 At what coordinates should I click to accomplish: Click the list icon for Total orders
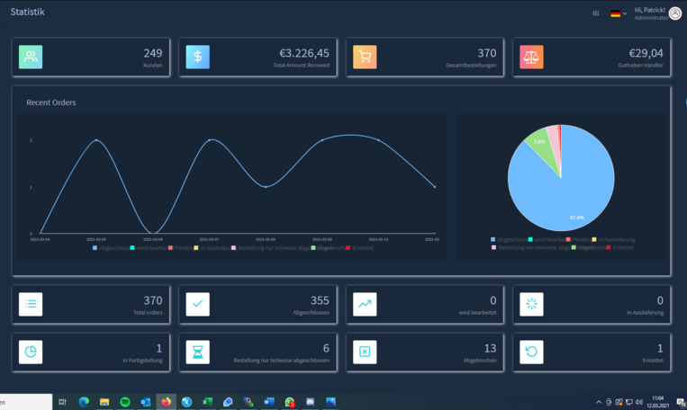click(31, 304)
